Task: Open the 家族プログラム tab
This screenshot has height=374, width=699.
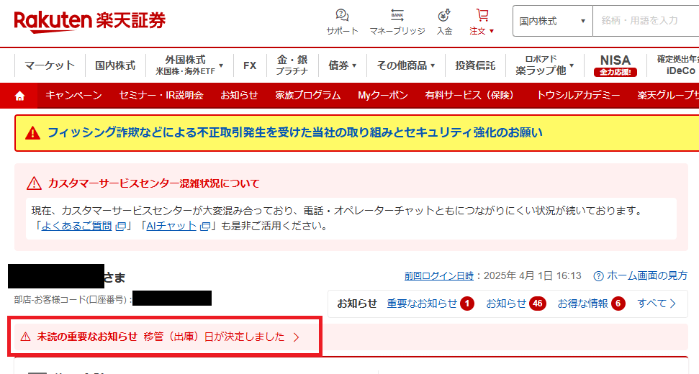Action: tap(308, 95)
